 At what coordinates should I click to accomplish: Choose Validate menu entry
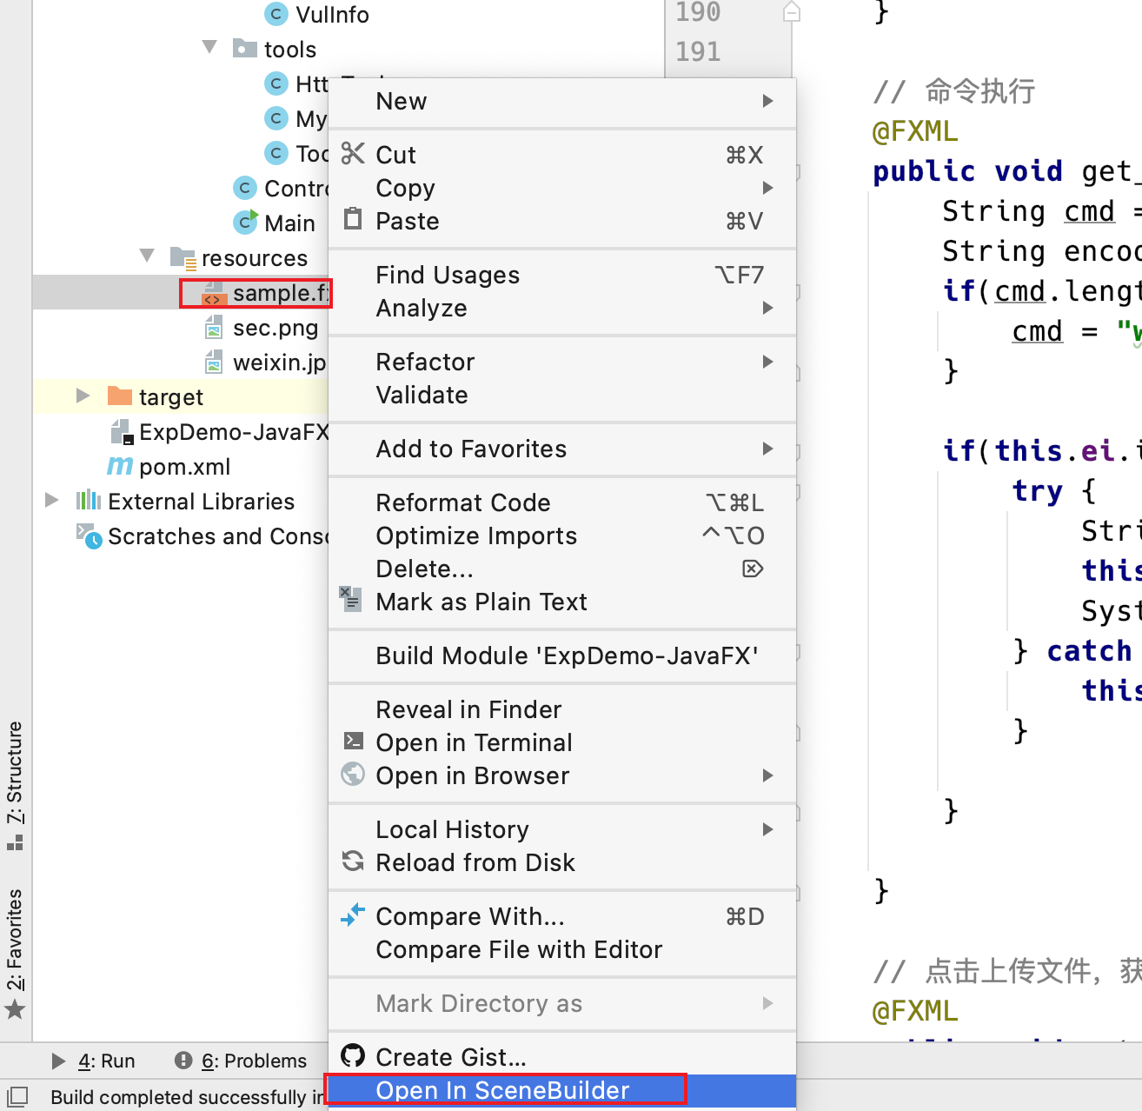pyautogui.click(x=562, y=395)
